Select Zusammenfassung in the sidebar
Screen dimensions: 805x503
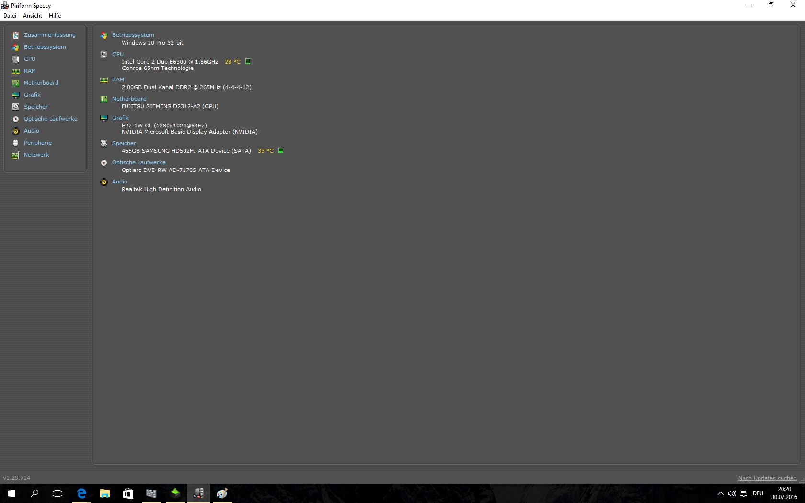coord(50,35)
